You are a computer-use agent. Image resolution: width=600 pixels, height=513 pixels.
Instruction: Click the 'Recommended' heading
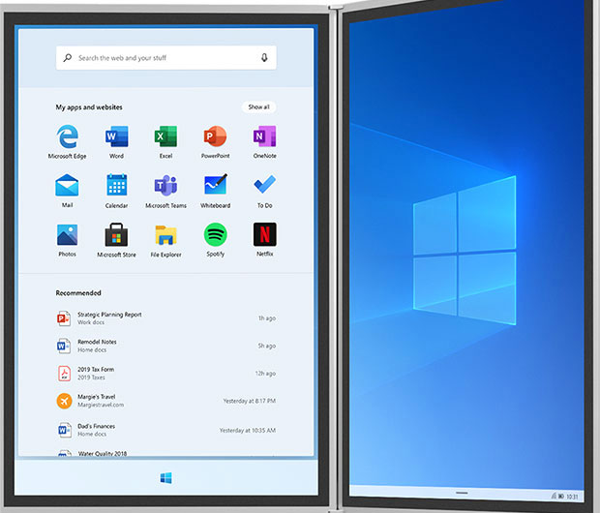coord(78,293)
